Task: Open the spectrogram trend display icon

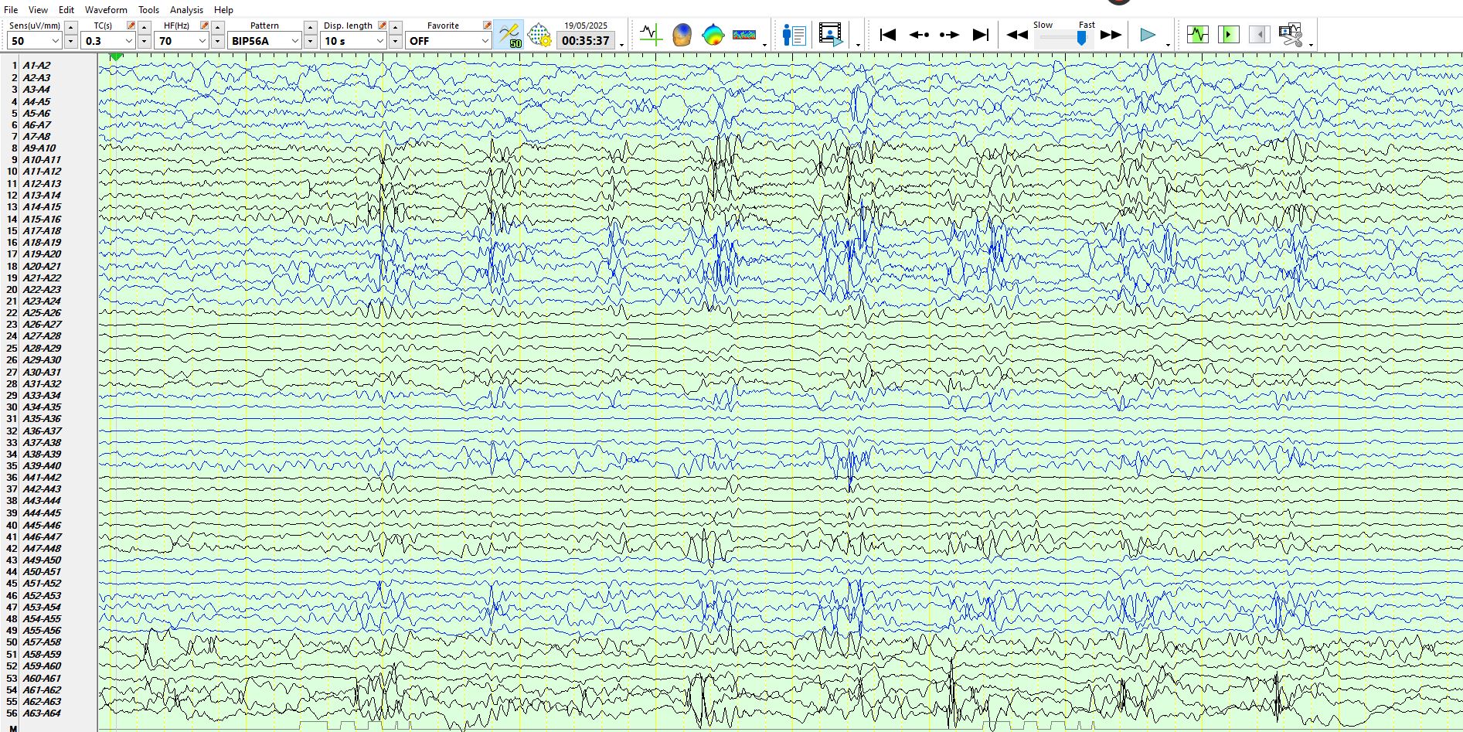Action: pos(743,35)
